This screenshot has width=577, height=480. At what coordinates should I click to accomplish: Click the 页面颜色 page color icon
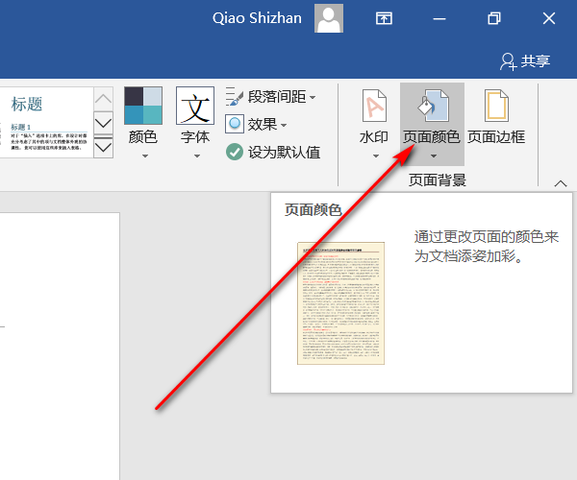pyautogui.click(x=432, y=106)
